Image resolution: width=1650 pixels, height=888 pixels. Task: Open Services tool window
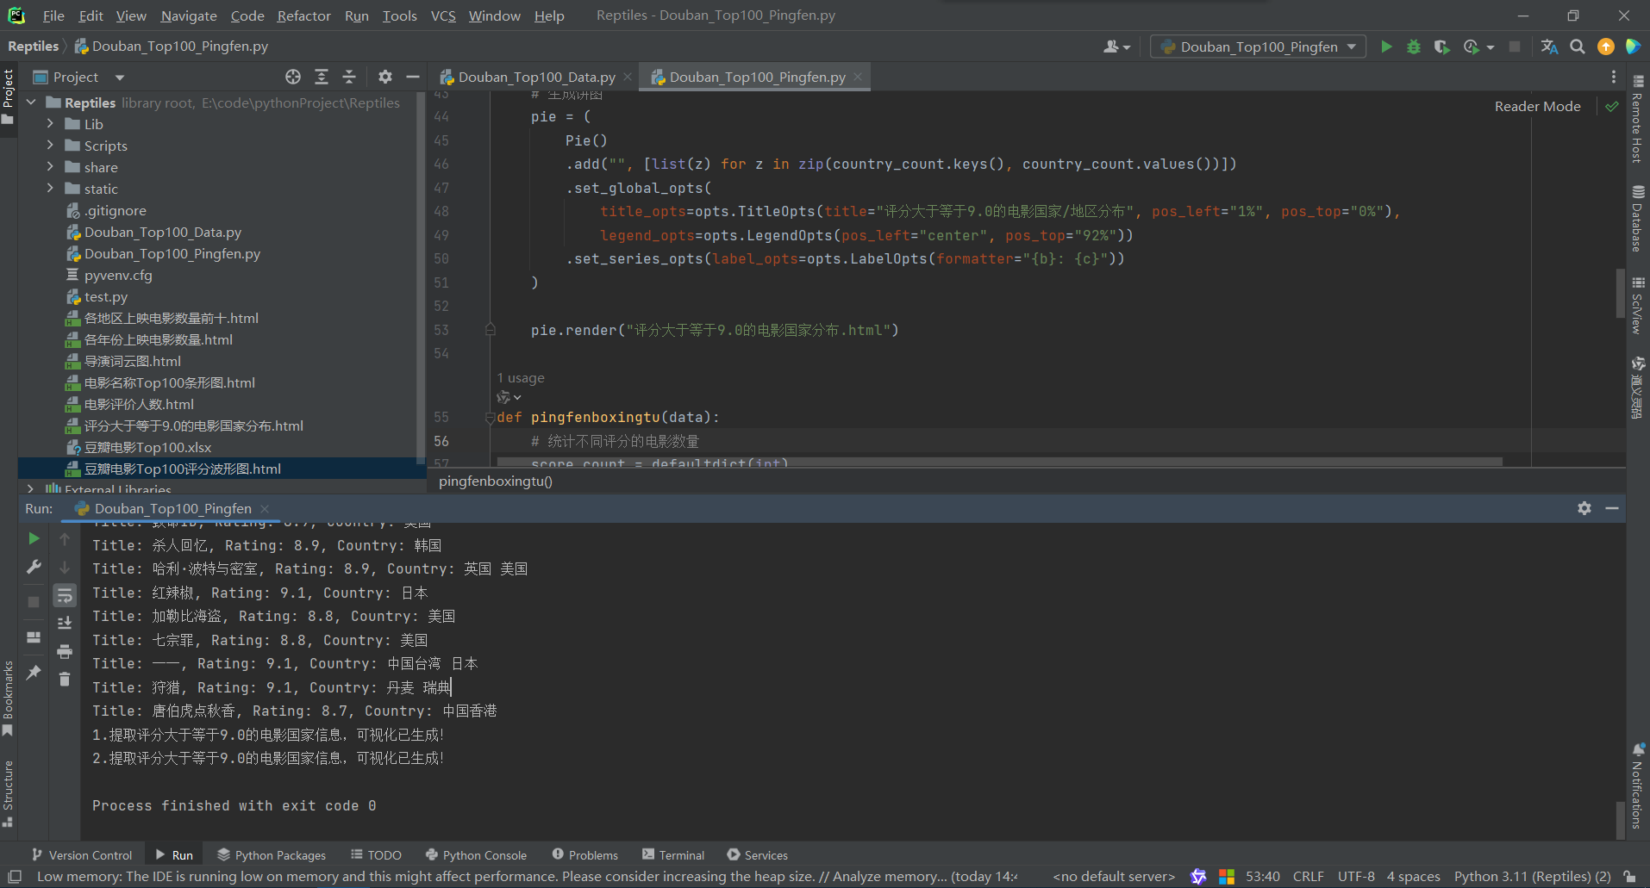(757, 854)
